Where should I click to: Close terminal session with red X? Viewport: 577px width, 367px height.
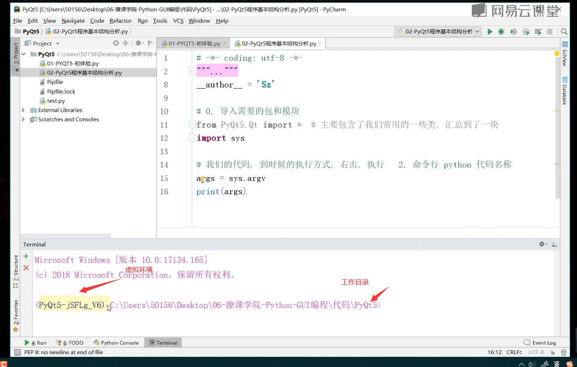click(26, 268)
